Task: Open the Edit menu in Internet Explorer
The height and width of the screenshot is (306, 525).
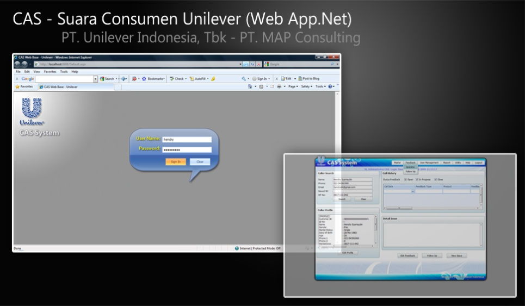Action: pyautogui.click(x=27, y=72)
